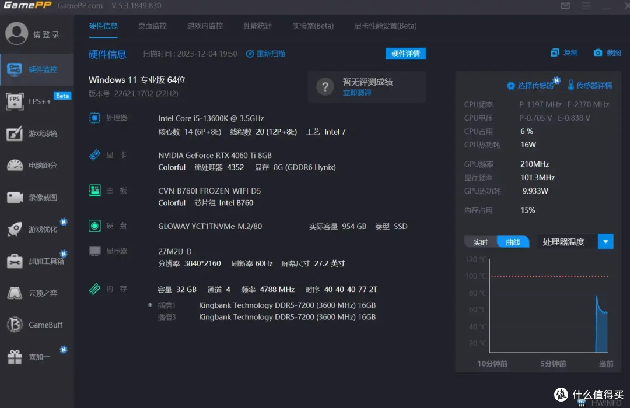Open 喜加一 gift sidebar item
The width and height of the screenshot is (630, 408).
(37, 357)
